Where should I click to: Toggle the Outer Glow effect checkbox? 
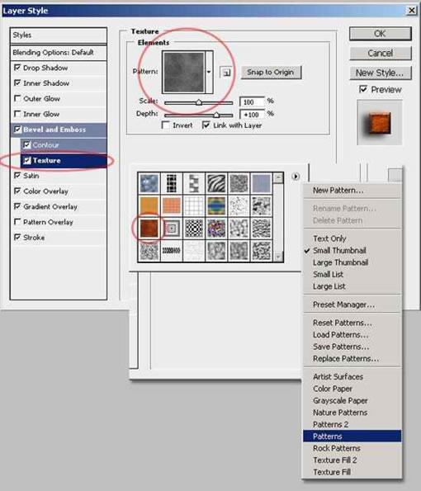click(x=17, y=98)
